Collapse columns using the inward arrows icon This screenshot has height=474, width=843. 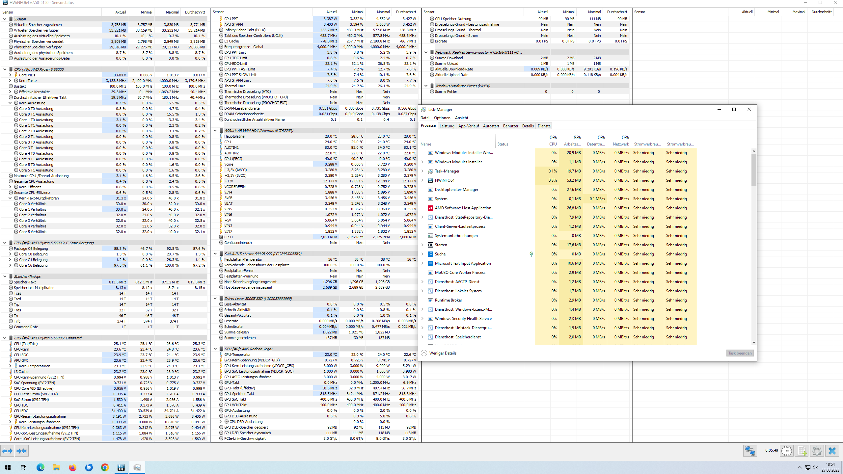coord(22,451)
